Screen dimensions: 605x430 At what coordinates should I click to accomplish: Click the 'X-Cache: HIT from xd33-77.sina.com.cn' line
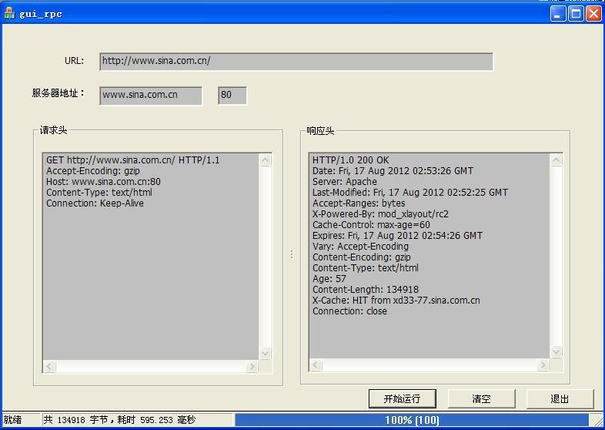coord(396,301)
